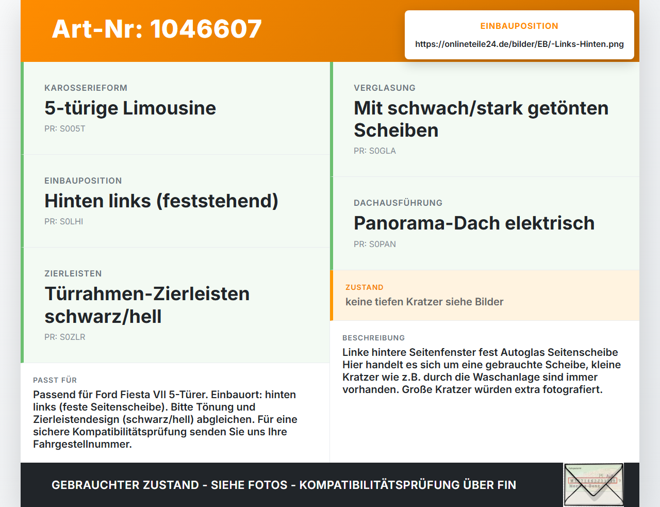
Task: Open the Links-Hinten.png image URL
Action: (x=519, y=44)
